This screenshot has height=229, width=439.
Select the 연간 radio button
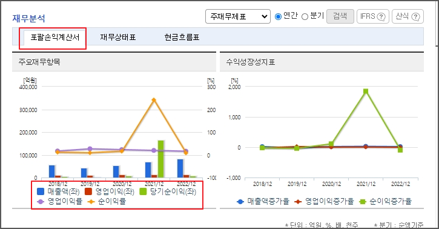278,16
